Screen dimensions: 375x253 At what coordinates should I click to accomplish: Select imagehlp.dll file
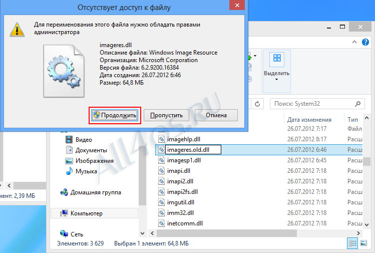(184, 139)
